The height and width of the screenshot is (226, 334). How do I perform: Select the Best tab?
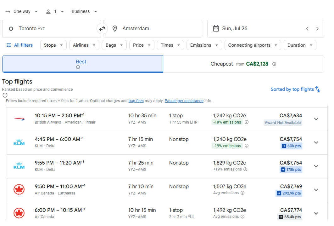pos(83,64)
